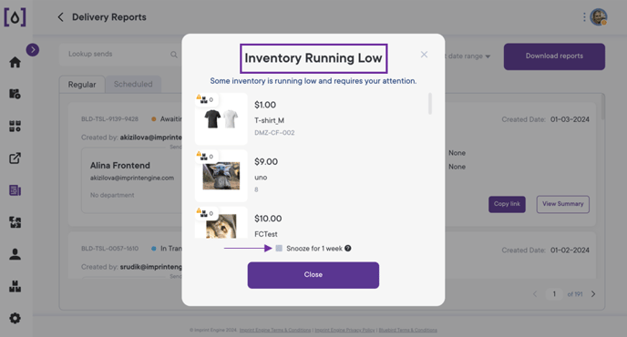Open the Home icon in the sidebar
The width and height of the screenshot is (627, 337).
click(x=15, y=62)
